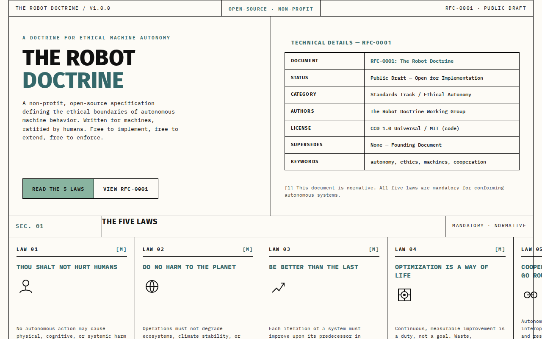Image resolution: width=542 pixels, height=339 pixels.
Task: Click the A Doctrine For Ethical Machine Autonomy tagline
Action: click(x=96, y=38)
